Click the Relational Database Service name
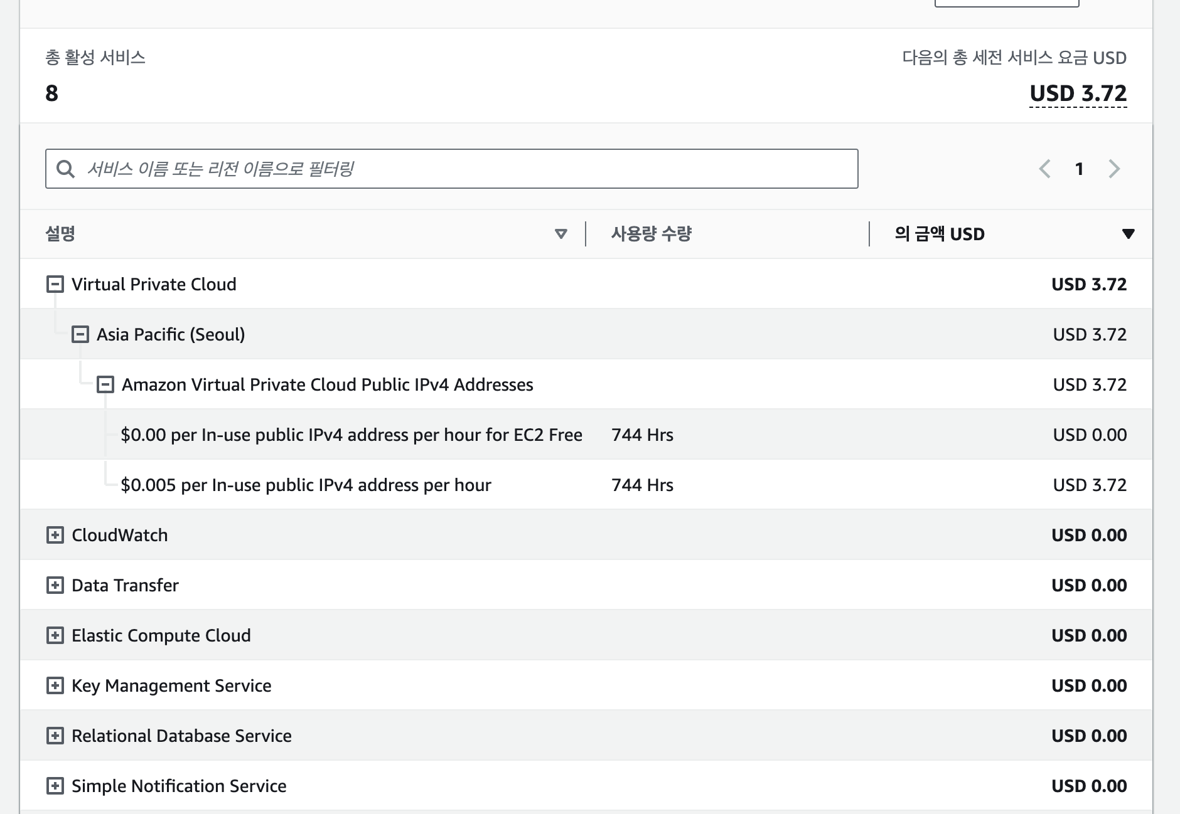 pos(181,736)
